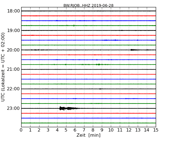
Task: Click x-axis tick label 10
Action: (x=111, y=130)
